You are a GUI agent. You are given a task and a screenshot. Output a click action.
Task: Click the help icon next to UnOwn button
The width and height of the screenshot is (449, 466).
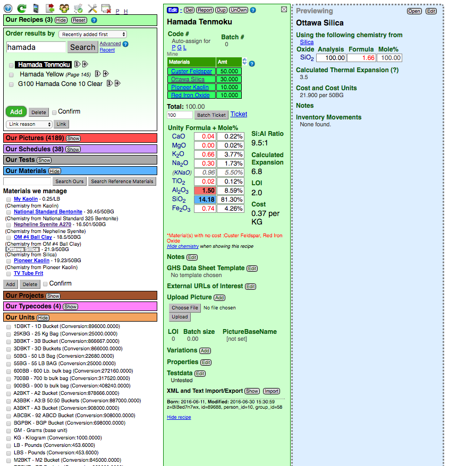click(253, 10)
